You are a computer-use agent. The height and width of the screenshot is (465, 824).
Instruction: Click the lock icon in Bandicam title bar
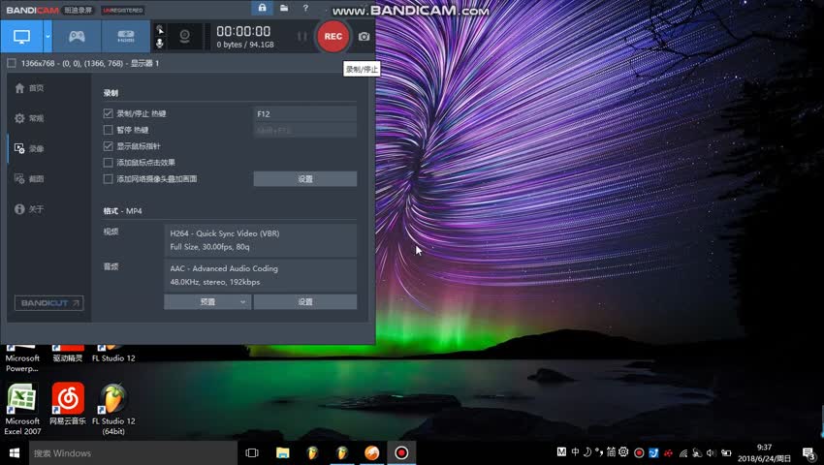pyautogui.click(x=263, y=8)
